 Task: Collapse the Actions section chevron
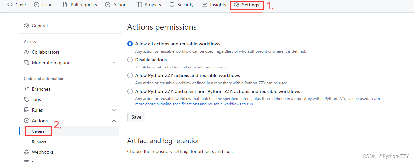(114, 121)
